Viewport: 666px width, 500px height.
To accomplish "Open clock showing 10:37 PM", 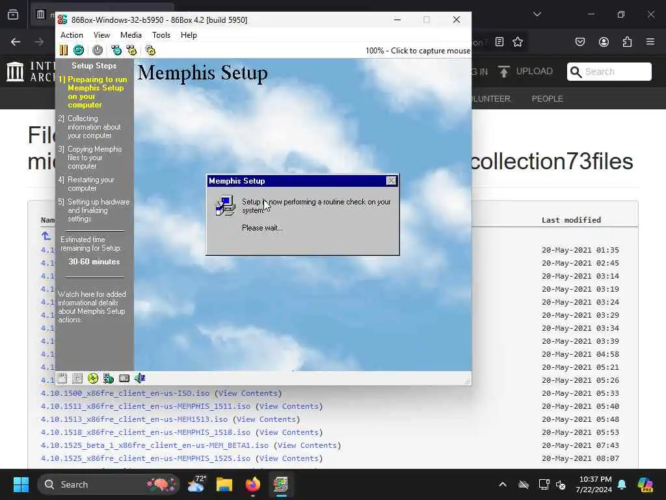I will click(x=594, y=484).
